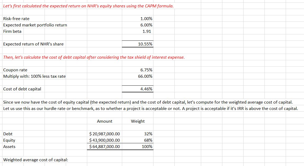Select the 66.00% tax multiplier cell

click(x=145, y=76)
